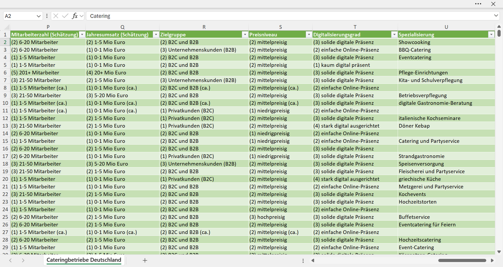Screen dimensions: 503x267
Task: Click the vertical dots beside Name Box
Action: (47, 16)
